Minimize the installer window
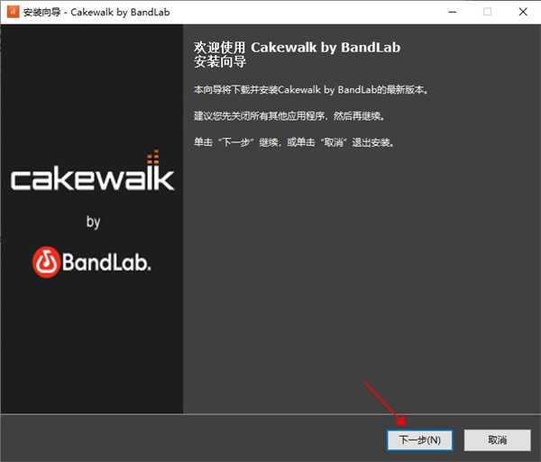 pyautogui.click(x=453, y=12)
